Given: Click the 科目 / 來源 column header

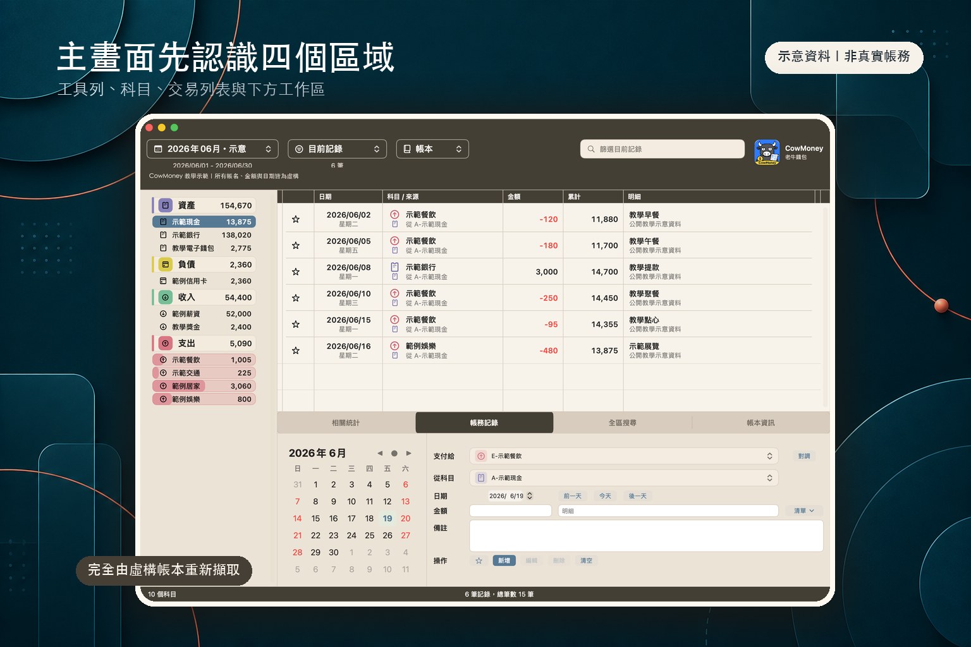Looking at the screenshot, I should click(443, 197).
